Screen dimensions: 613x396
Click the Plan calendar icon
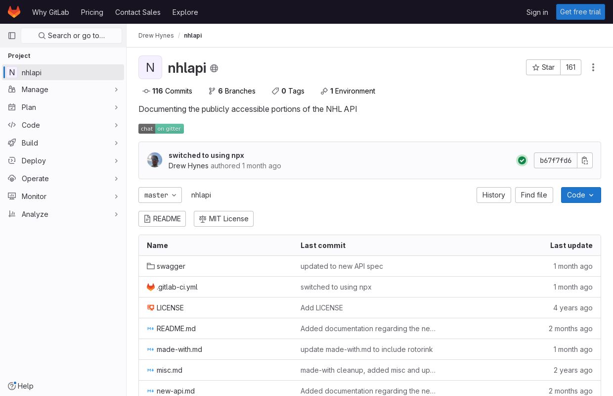[x=12, y=107]
